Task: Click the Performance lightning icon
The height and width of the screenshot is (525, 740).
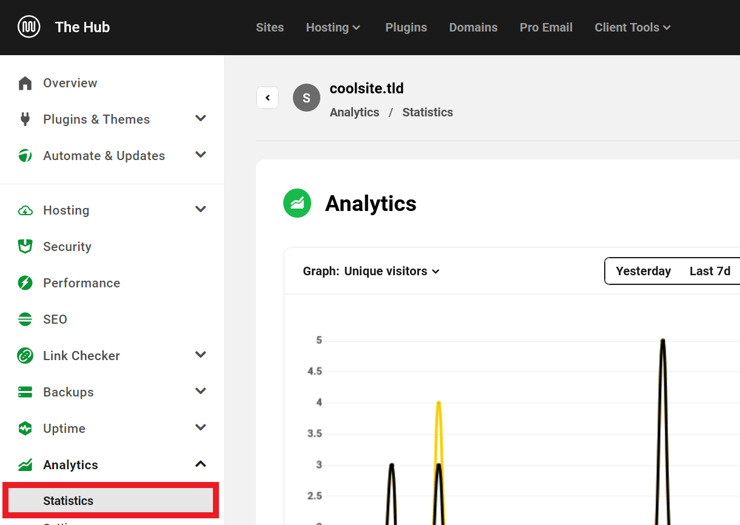Action: (x=25, y=283)
